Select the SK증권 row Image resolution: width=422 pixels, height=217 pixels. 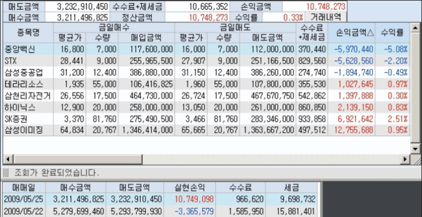coord(206,119)
